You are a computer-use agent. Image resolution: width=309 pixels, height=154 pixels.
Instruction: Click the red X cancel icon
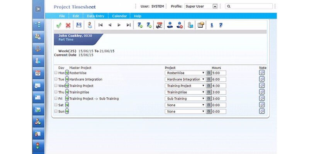point(68,25)
